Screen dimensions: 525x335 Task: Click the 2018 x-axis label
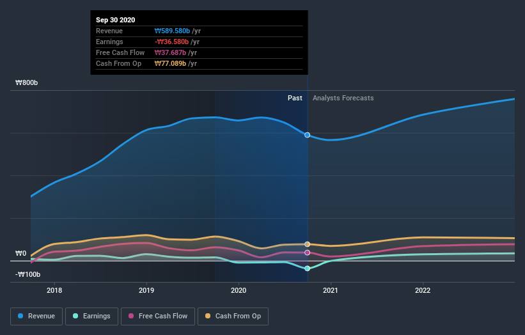(x=54, y=290)
